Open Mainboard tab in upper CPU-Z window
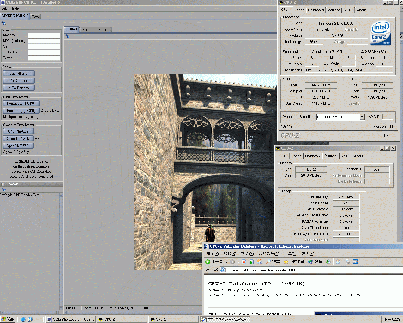 (316, 10)
